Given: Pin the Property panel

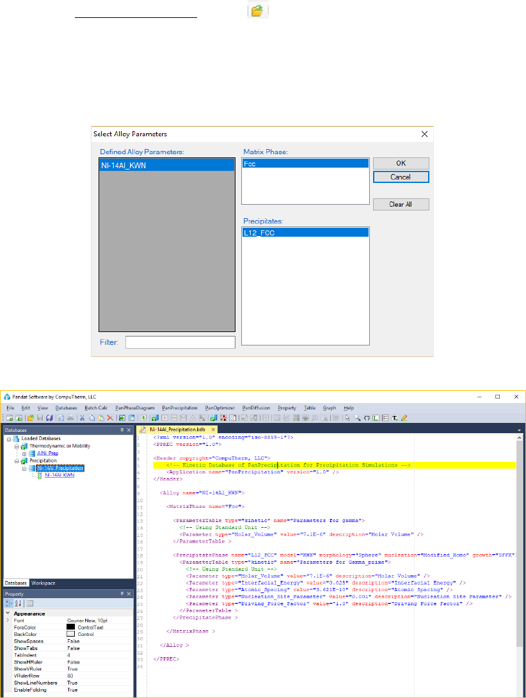Looking at the screenshot, I should pos(122,594).
